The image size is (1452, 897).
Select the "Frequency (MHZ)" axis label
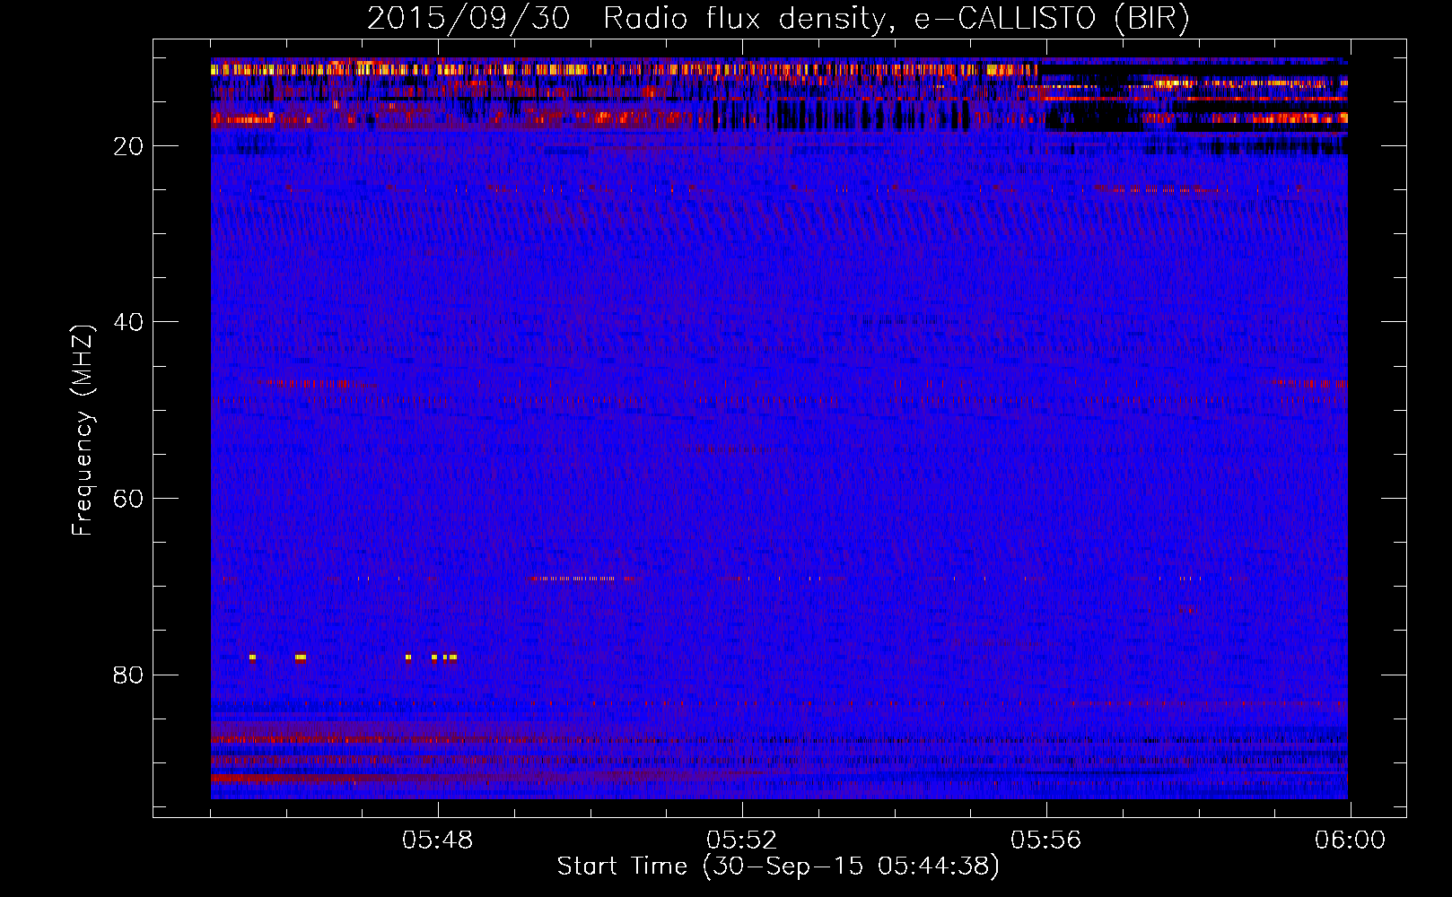(83, 431)
